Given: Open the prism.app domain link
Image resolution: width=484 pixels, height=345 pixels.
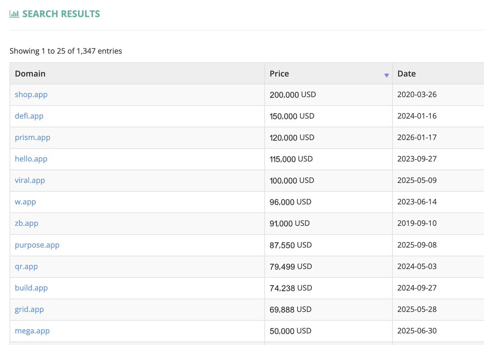Looking at the screenshot, I should tap(33, 137).
